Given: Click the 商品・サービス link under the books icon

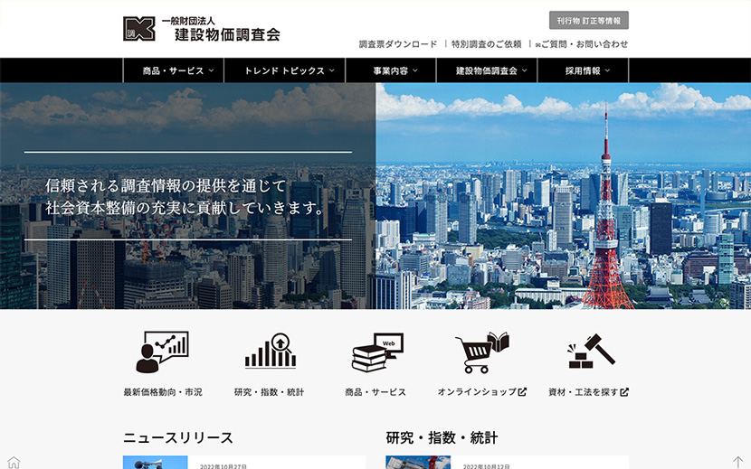Looking at the screenshot, I should point(375,392).
